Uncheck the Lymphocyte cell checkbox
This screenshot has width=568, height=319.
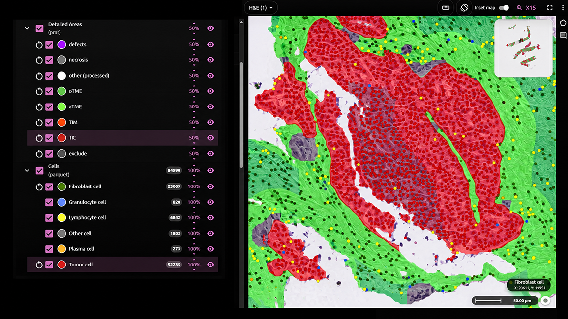pos(49,218)
